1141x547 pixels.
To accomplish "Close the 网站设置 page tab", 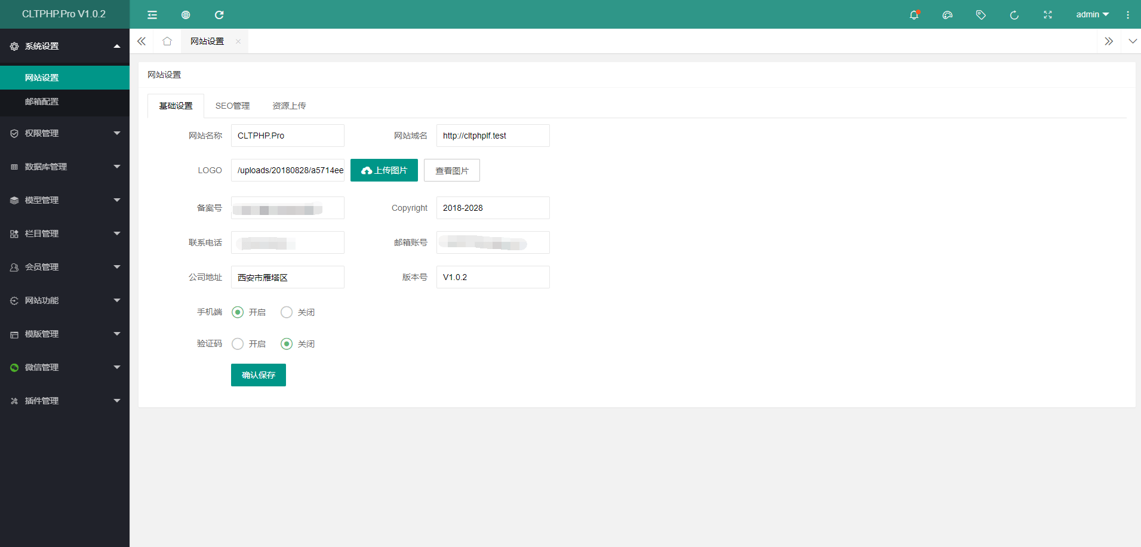I will tap(238, 41).
